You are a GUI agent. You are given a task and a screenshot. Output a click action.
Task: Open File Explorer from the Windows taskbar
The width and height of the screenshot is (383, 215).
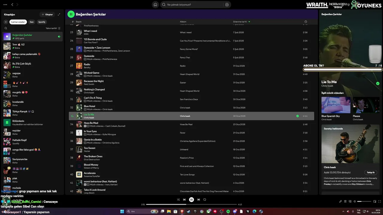click(169, 211)
